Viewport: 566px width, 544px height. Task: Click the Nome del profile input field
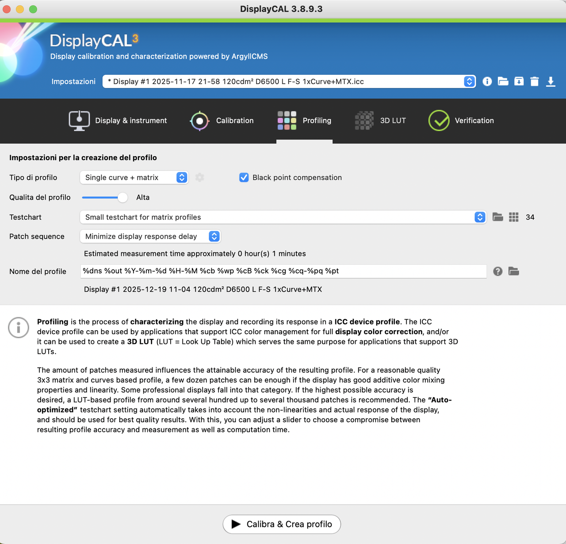[283, 271]
